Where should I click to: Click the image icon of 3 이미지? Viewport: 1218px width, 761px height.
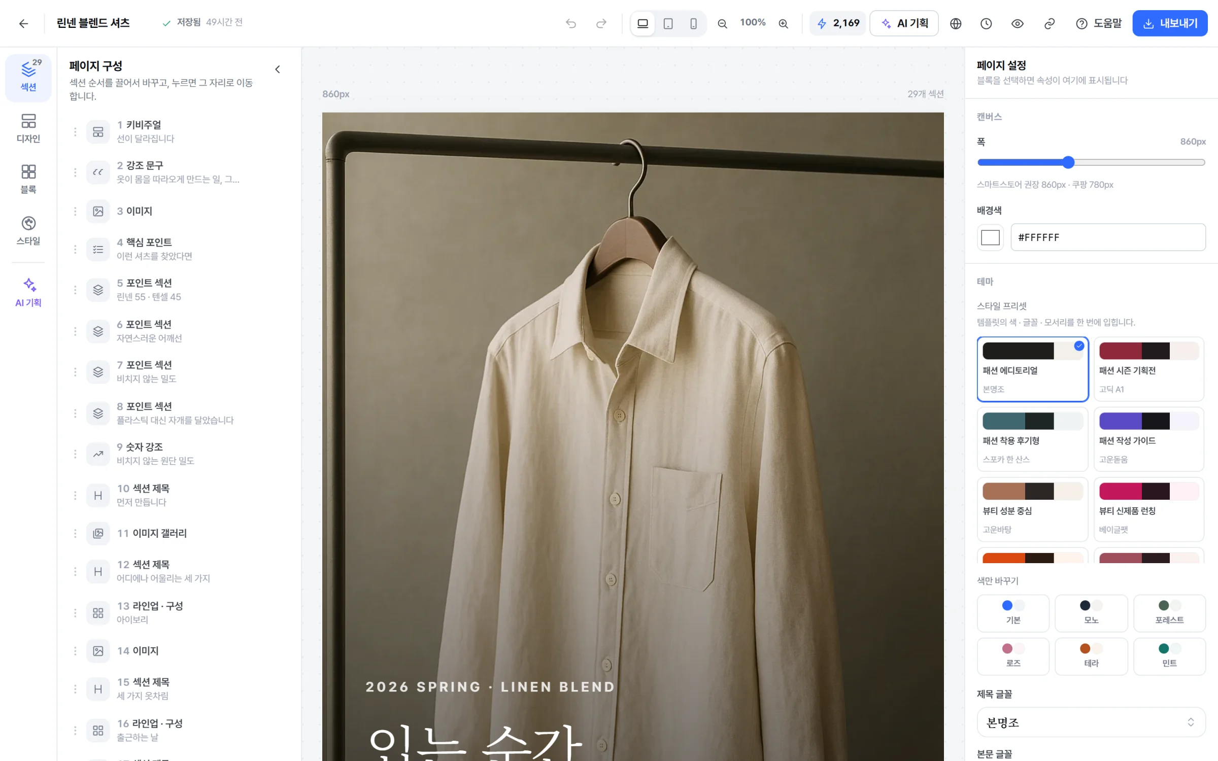pyautogui.click(x=98, y=211)
